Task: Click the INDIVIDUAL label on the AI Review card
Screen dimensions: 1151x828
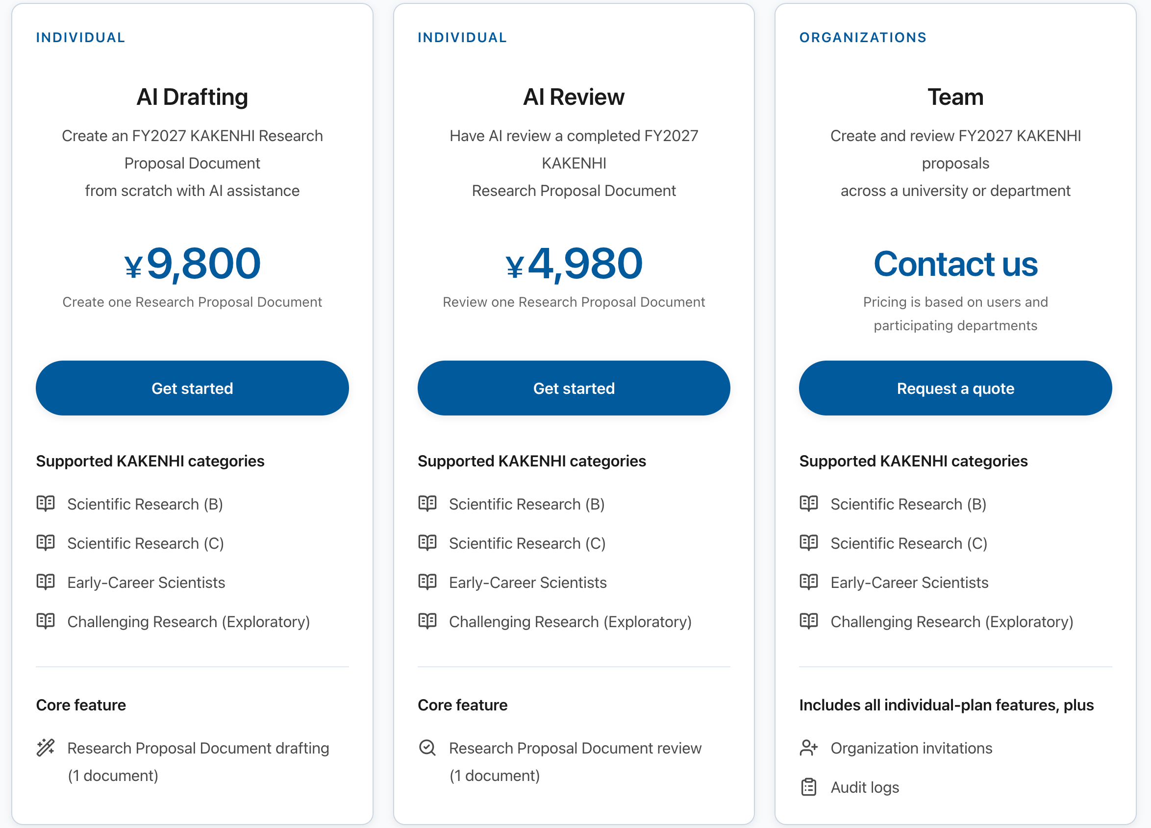Action: [462, 38]
